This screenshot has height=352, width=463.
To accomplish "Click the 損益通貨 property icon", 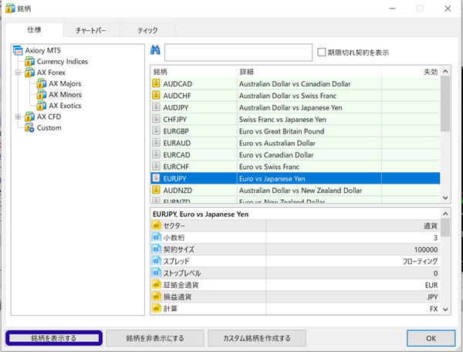I will click(157, 296).
